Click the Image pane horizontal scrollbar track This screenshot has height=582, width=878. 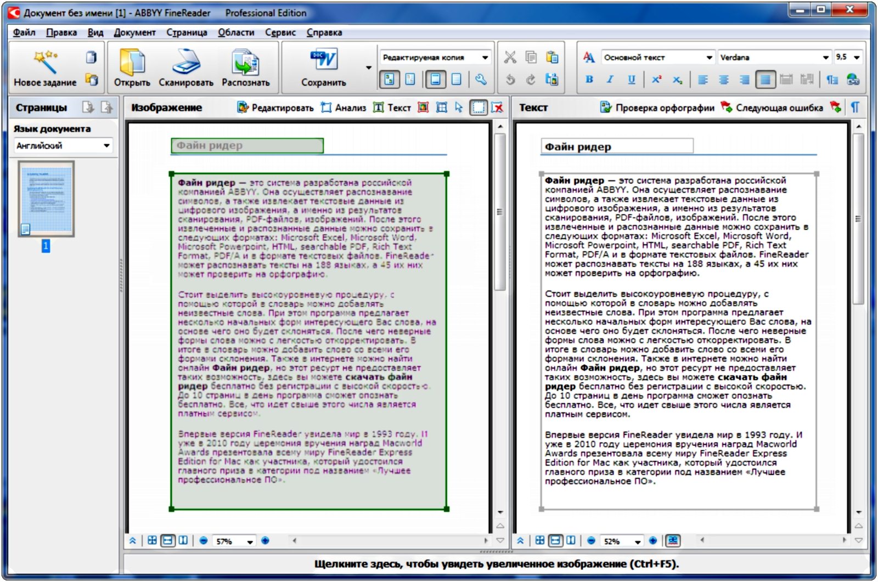[390, 541]
